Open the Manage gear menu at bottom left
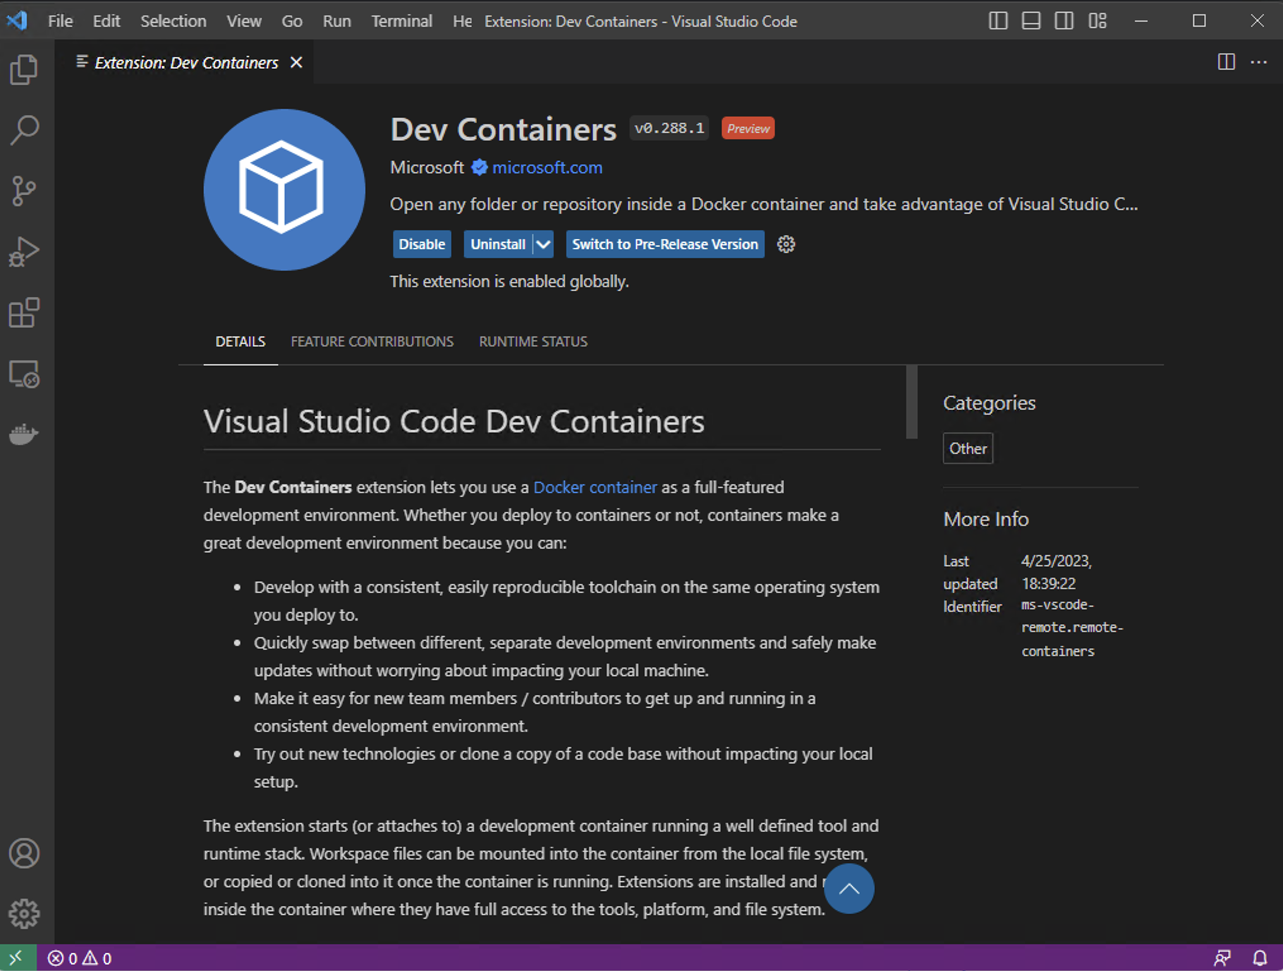 (24, 914)
